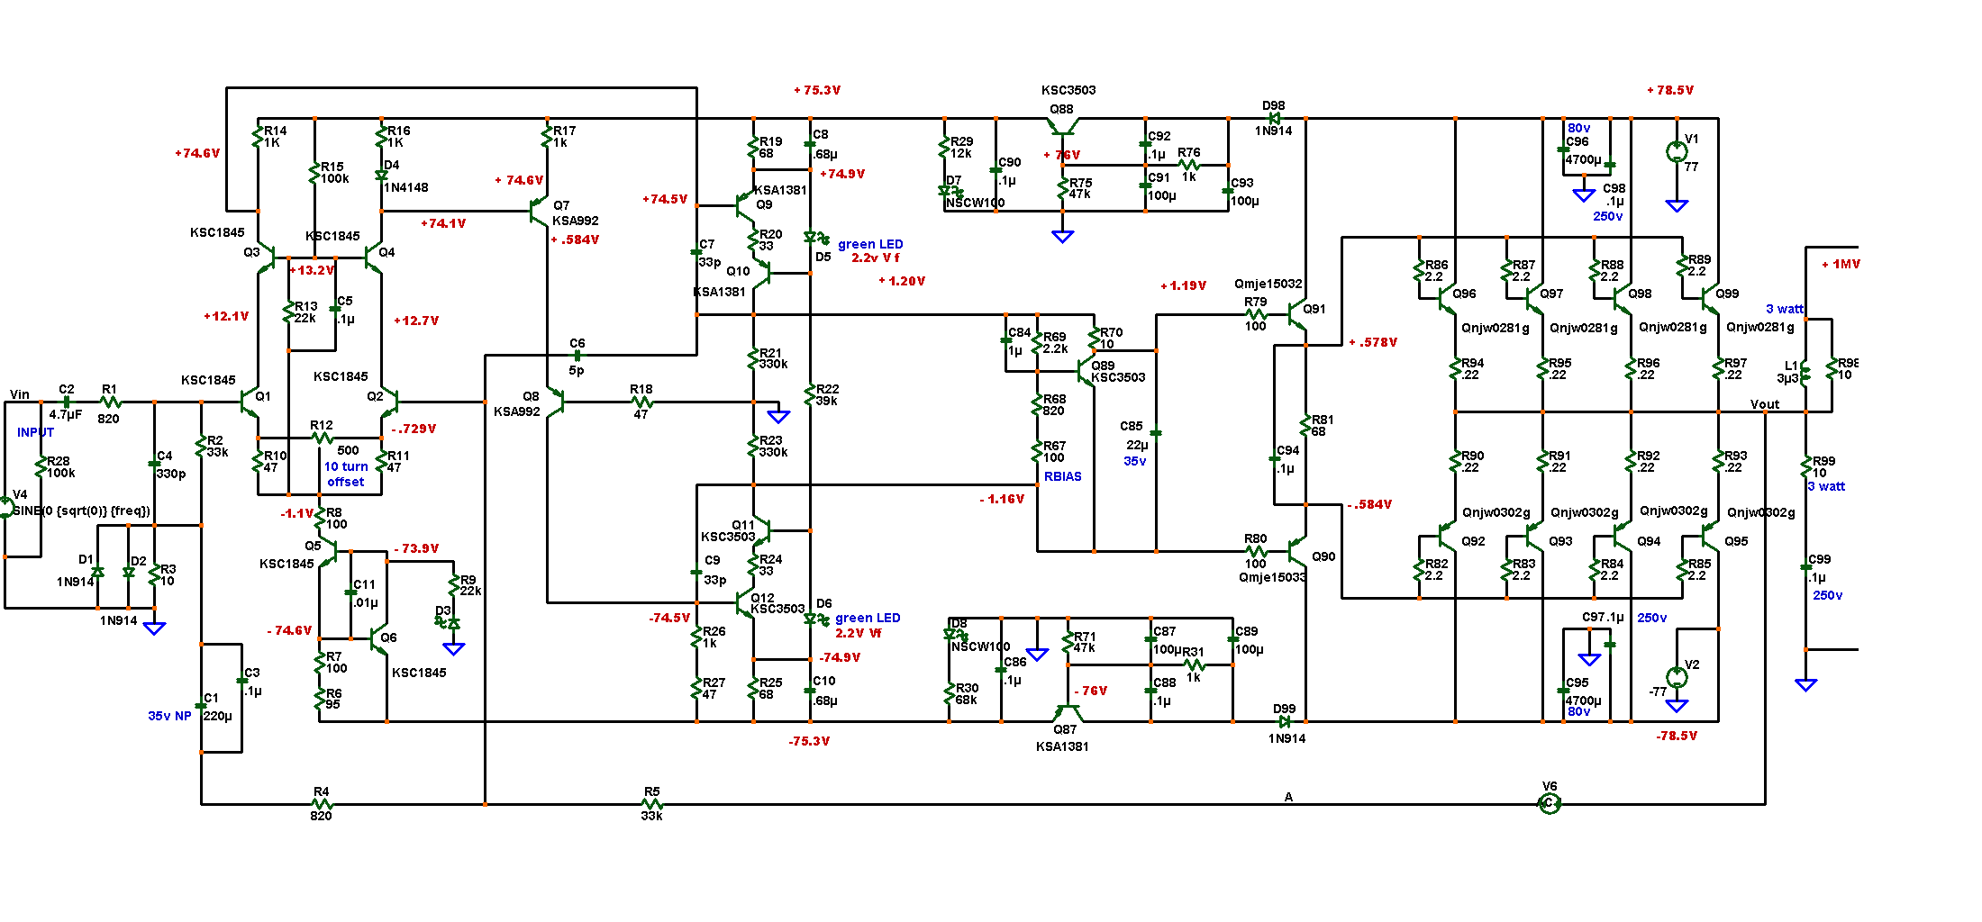Click the -.729V voltage annotation
1982x922 pixels.
414,429
